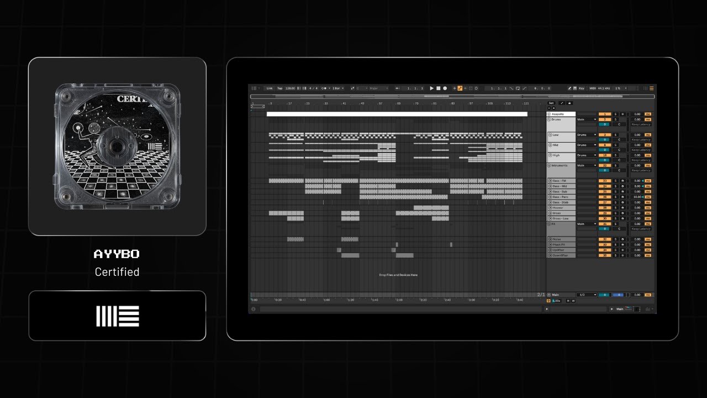The height and width of the screenshot is (398, 707).
Task: Click the Play button in the transport bar
Action: point(431,88)
